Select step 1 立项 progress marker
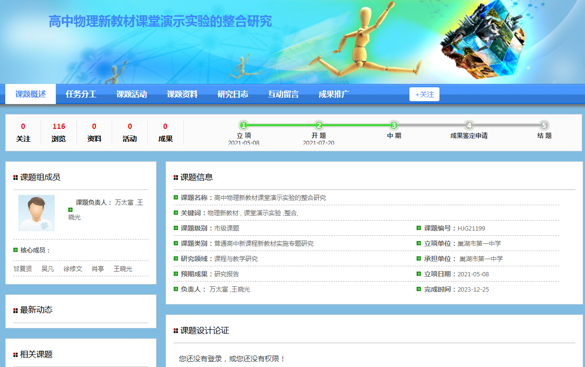Image resolution: width=585 pixels, height=367 pixels. tap(243, 126)
